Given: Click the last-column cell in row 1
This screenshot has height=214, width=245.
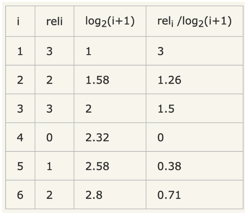Looking at the screenshot, I should pos(161,51).
